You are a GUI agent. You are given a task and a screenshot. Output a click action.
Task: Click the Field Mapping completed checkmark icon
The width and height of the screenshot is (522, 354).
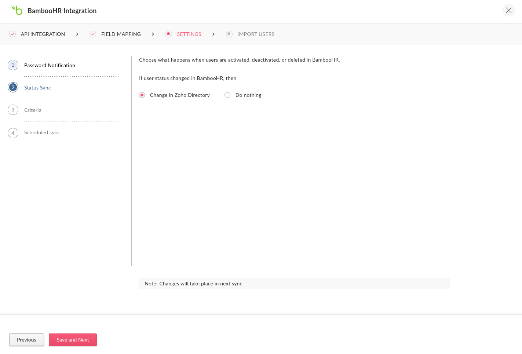pos(93,34)
